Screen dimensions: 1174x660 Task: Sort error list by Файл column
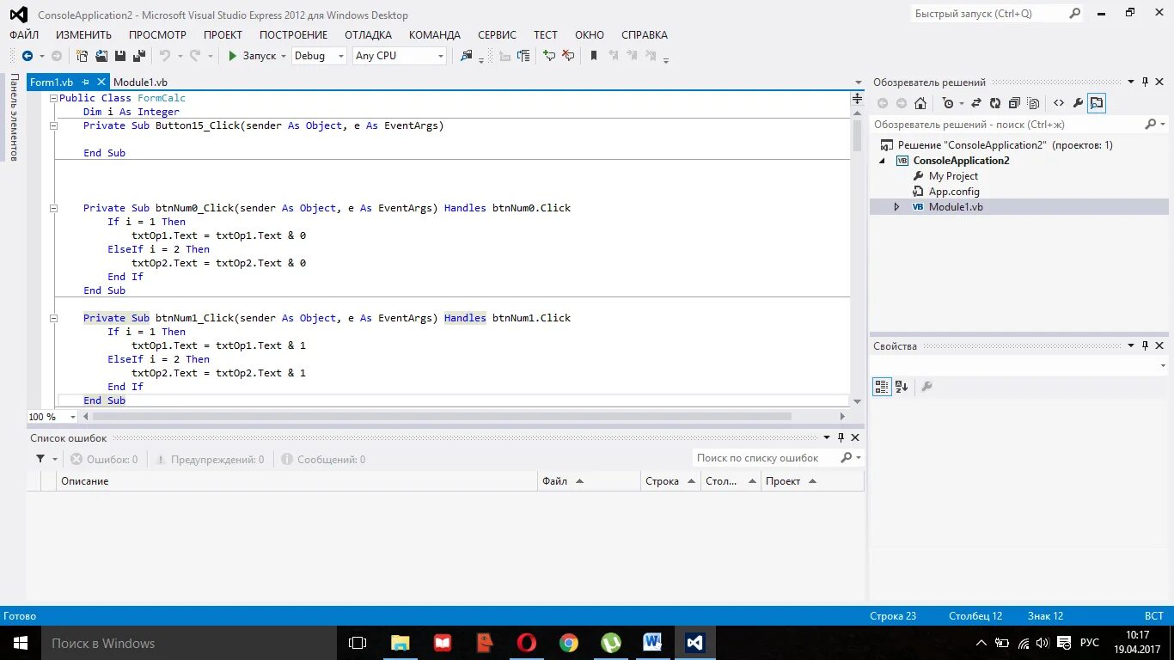click(x=589, y=481)
